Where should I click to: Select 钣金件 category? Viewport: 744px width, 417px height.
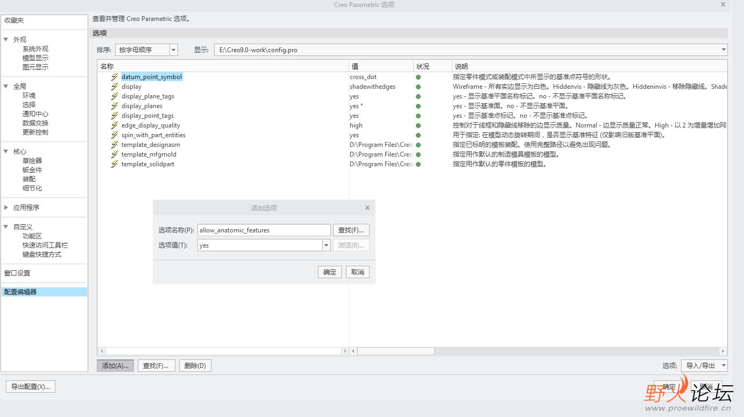[32, 169]
